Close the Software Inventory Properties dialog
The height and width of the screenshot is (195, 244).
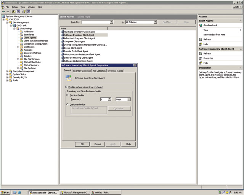[x=135, y=65]
